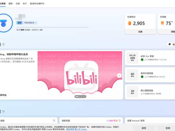The image size is (175, 131).
Task: Click the 兑换 button under available points
Action: tap(140, 32)
